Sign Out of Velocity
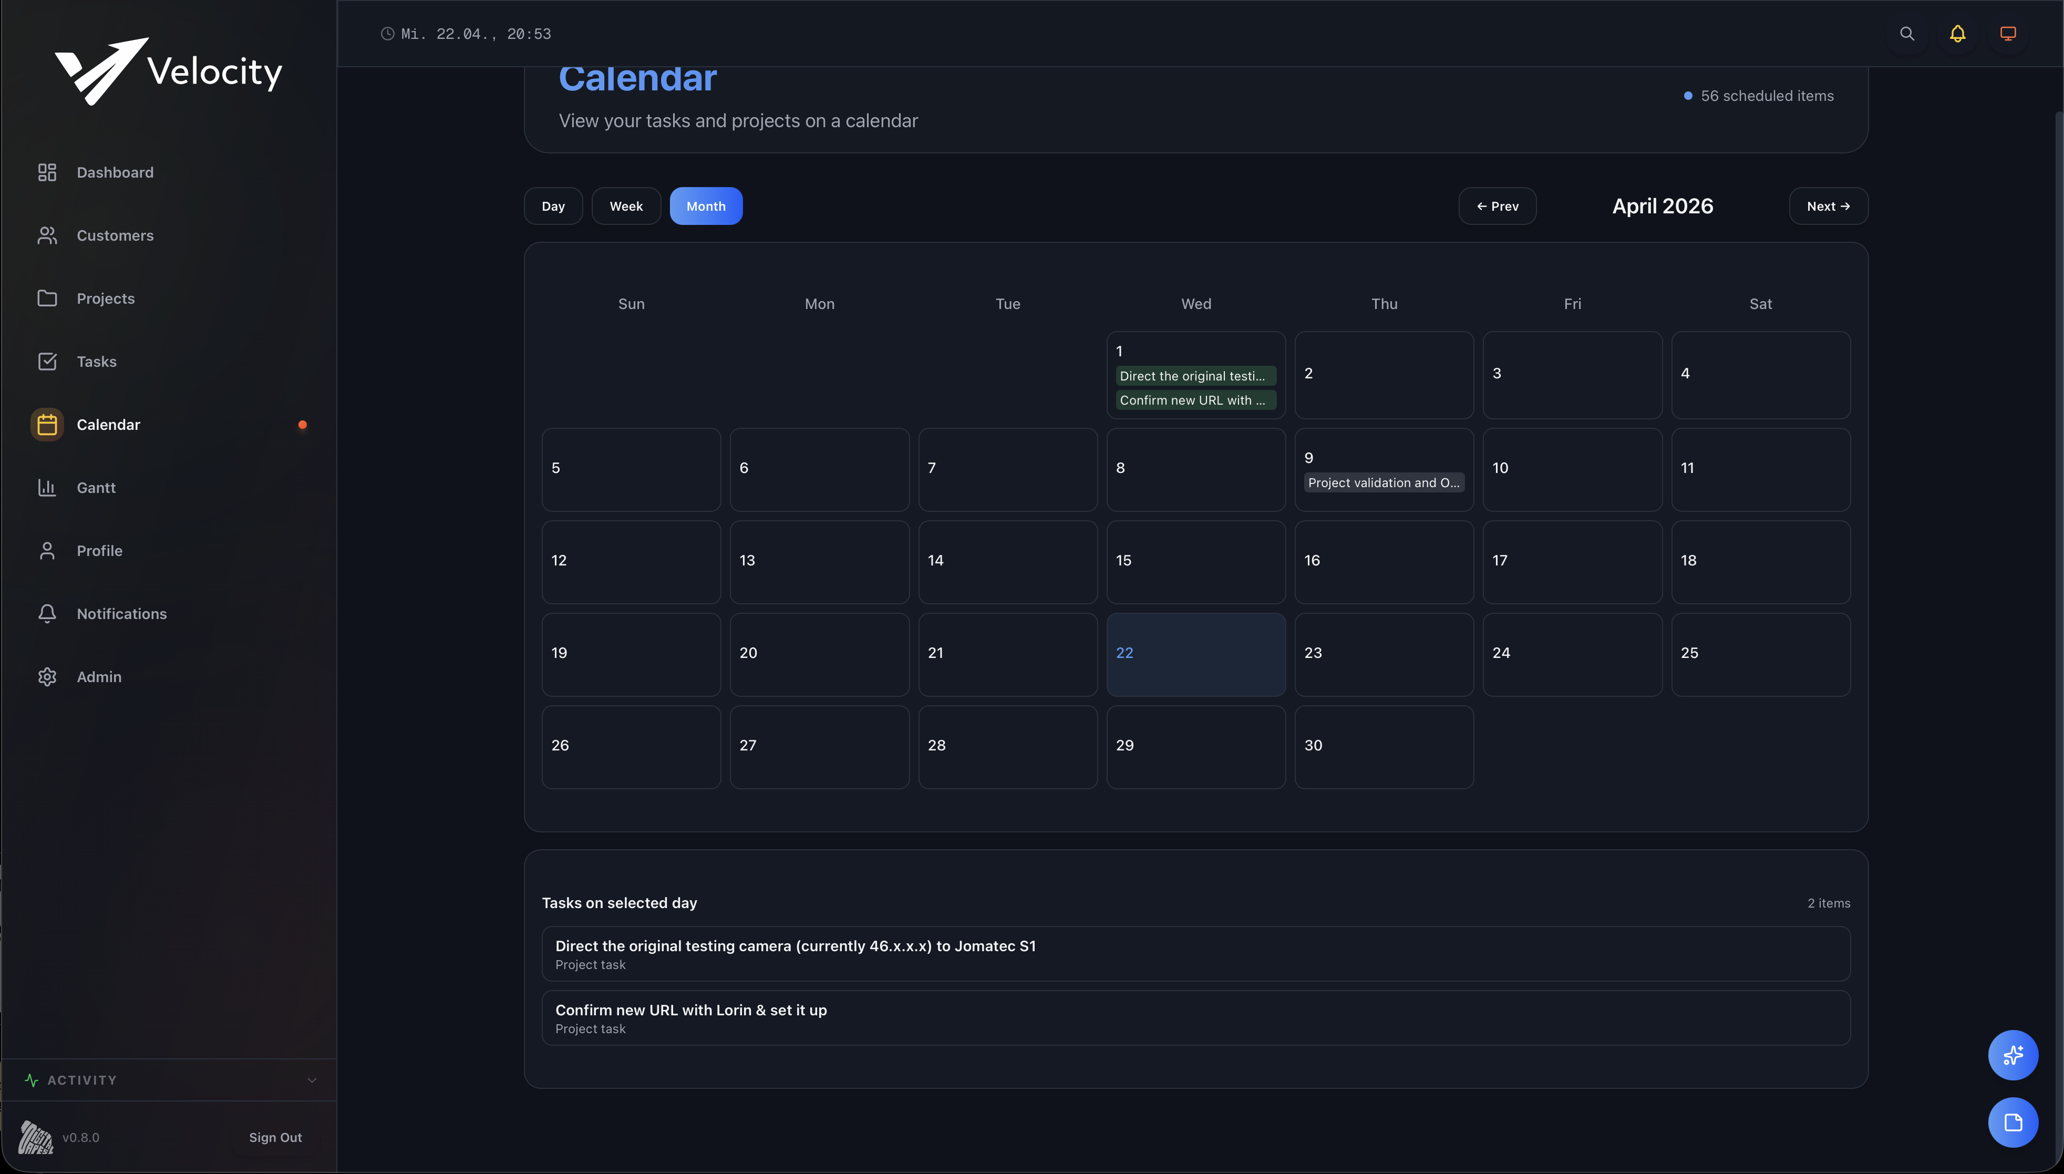Viewport: 2064px width, 1174px height. (x=275, y=1137)
